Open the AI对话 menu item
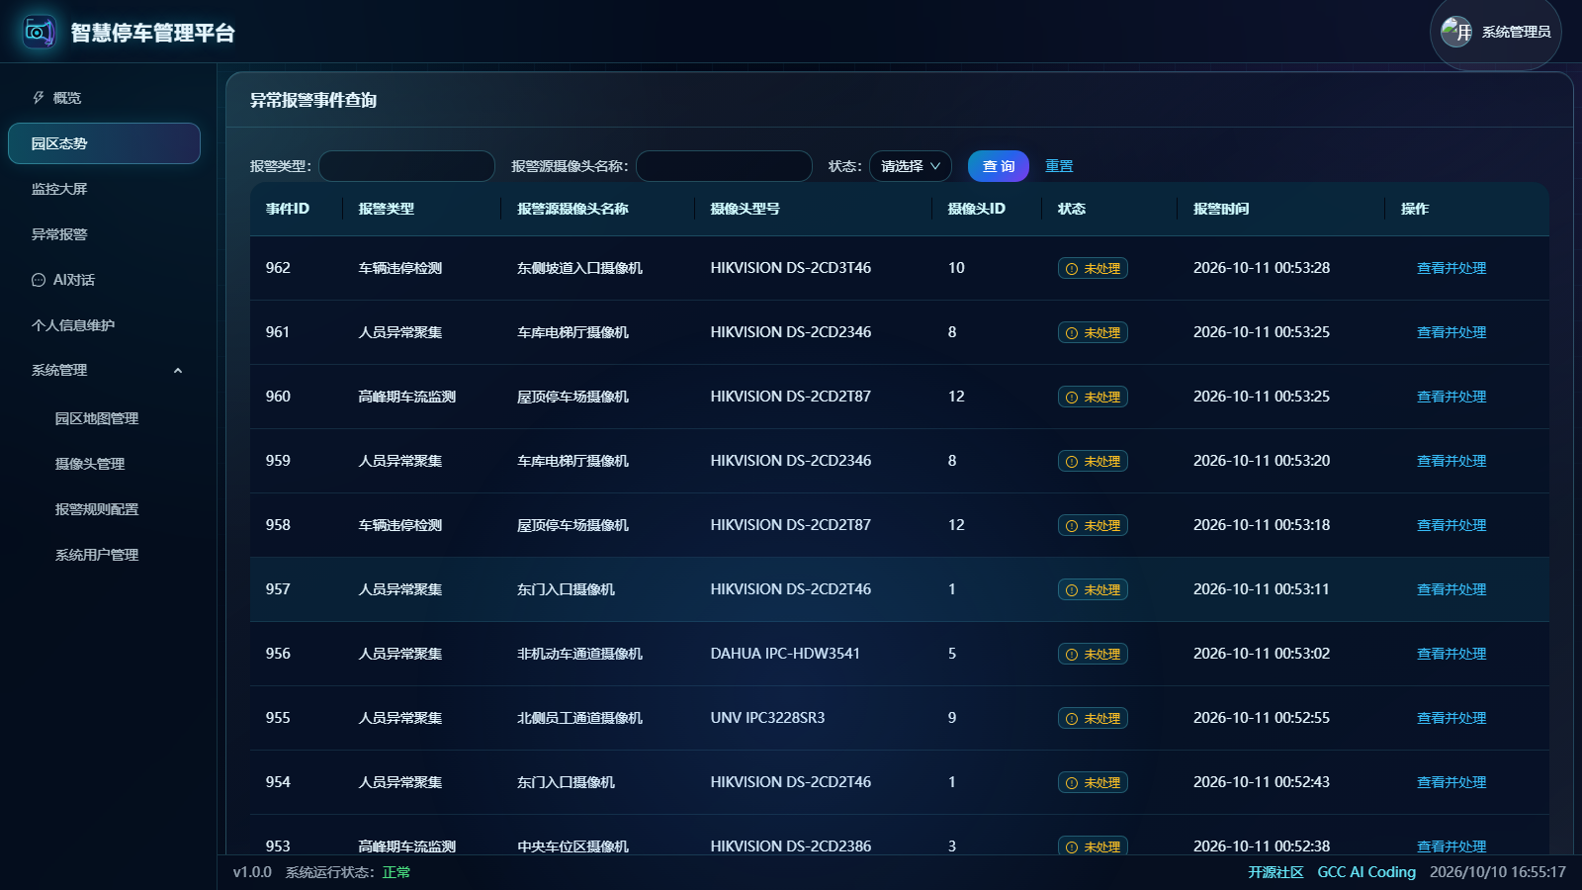This screenshot has height=890, width=1582. [x=104, y=280]
